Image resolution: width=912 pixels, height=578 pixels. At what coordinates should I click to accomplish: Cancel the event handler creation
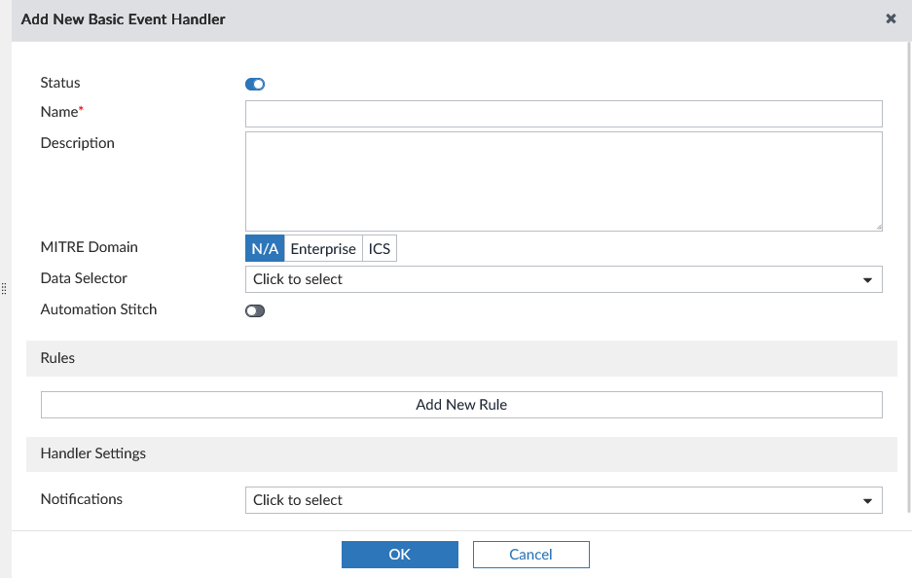point(530,554)
